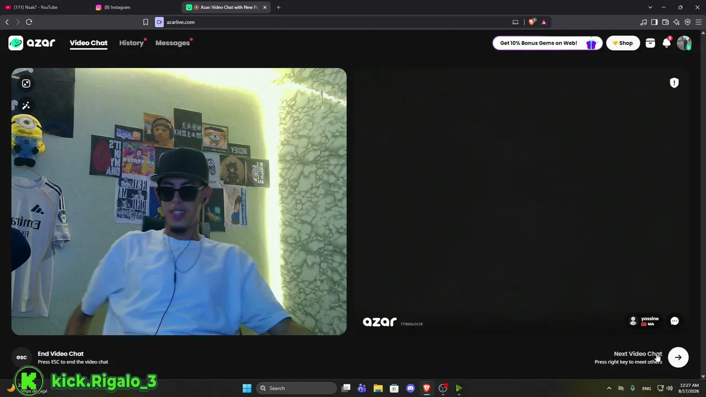Image resolution: width=706 pixels, height=397 pixels.
Task: Open the profile avatar menu
Action: (x=684, y=43)
